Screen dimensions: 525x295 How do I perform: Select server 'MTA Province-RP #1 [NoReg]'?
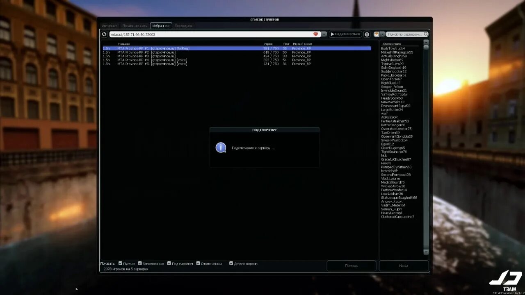pos(237,48)
